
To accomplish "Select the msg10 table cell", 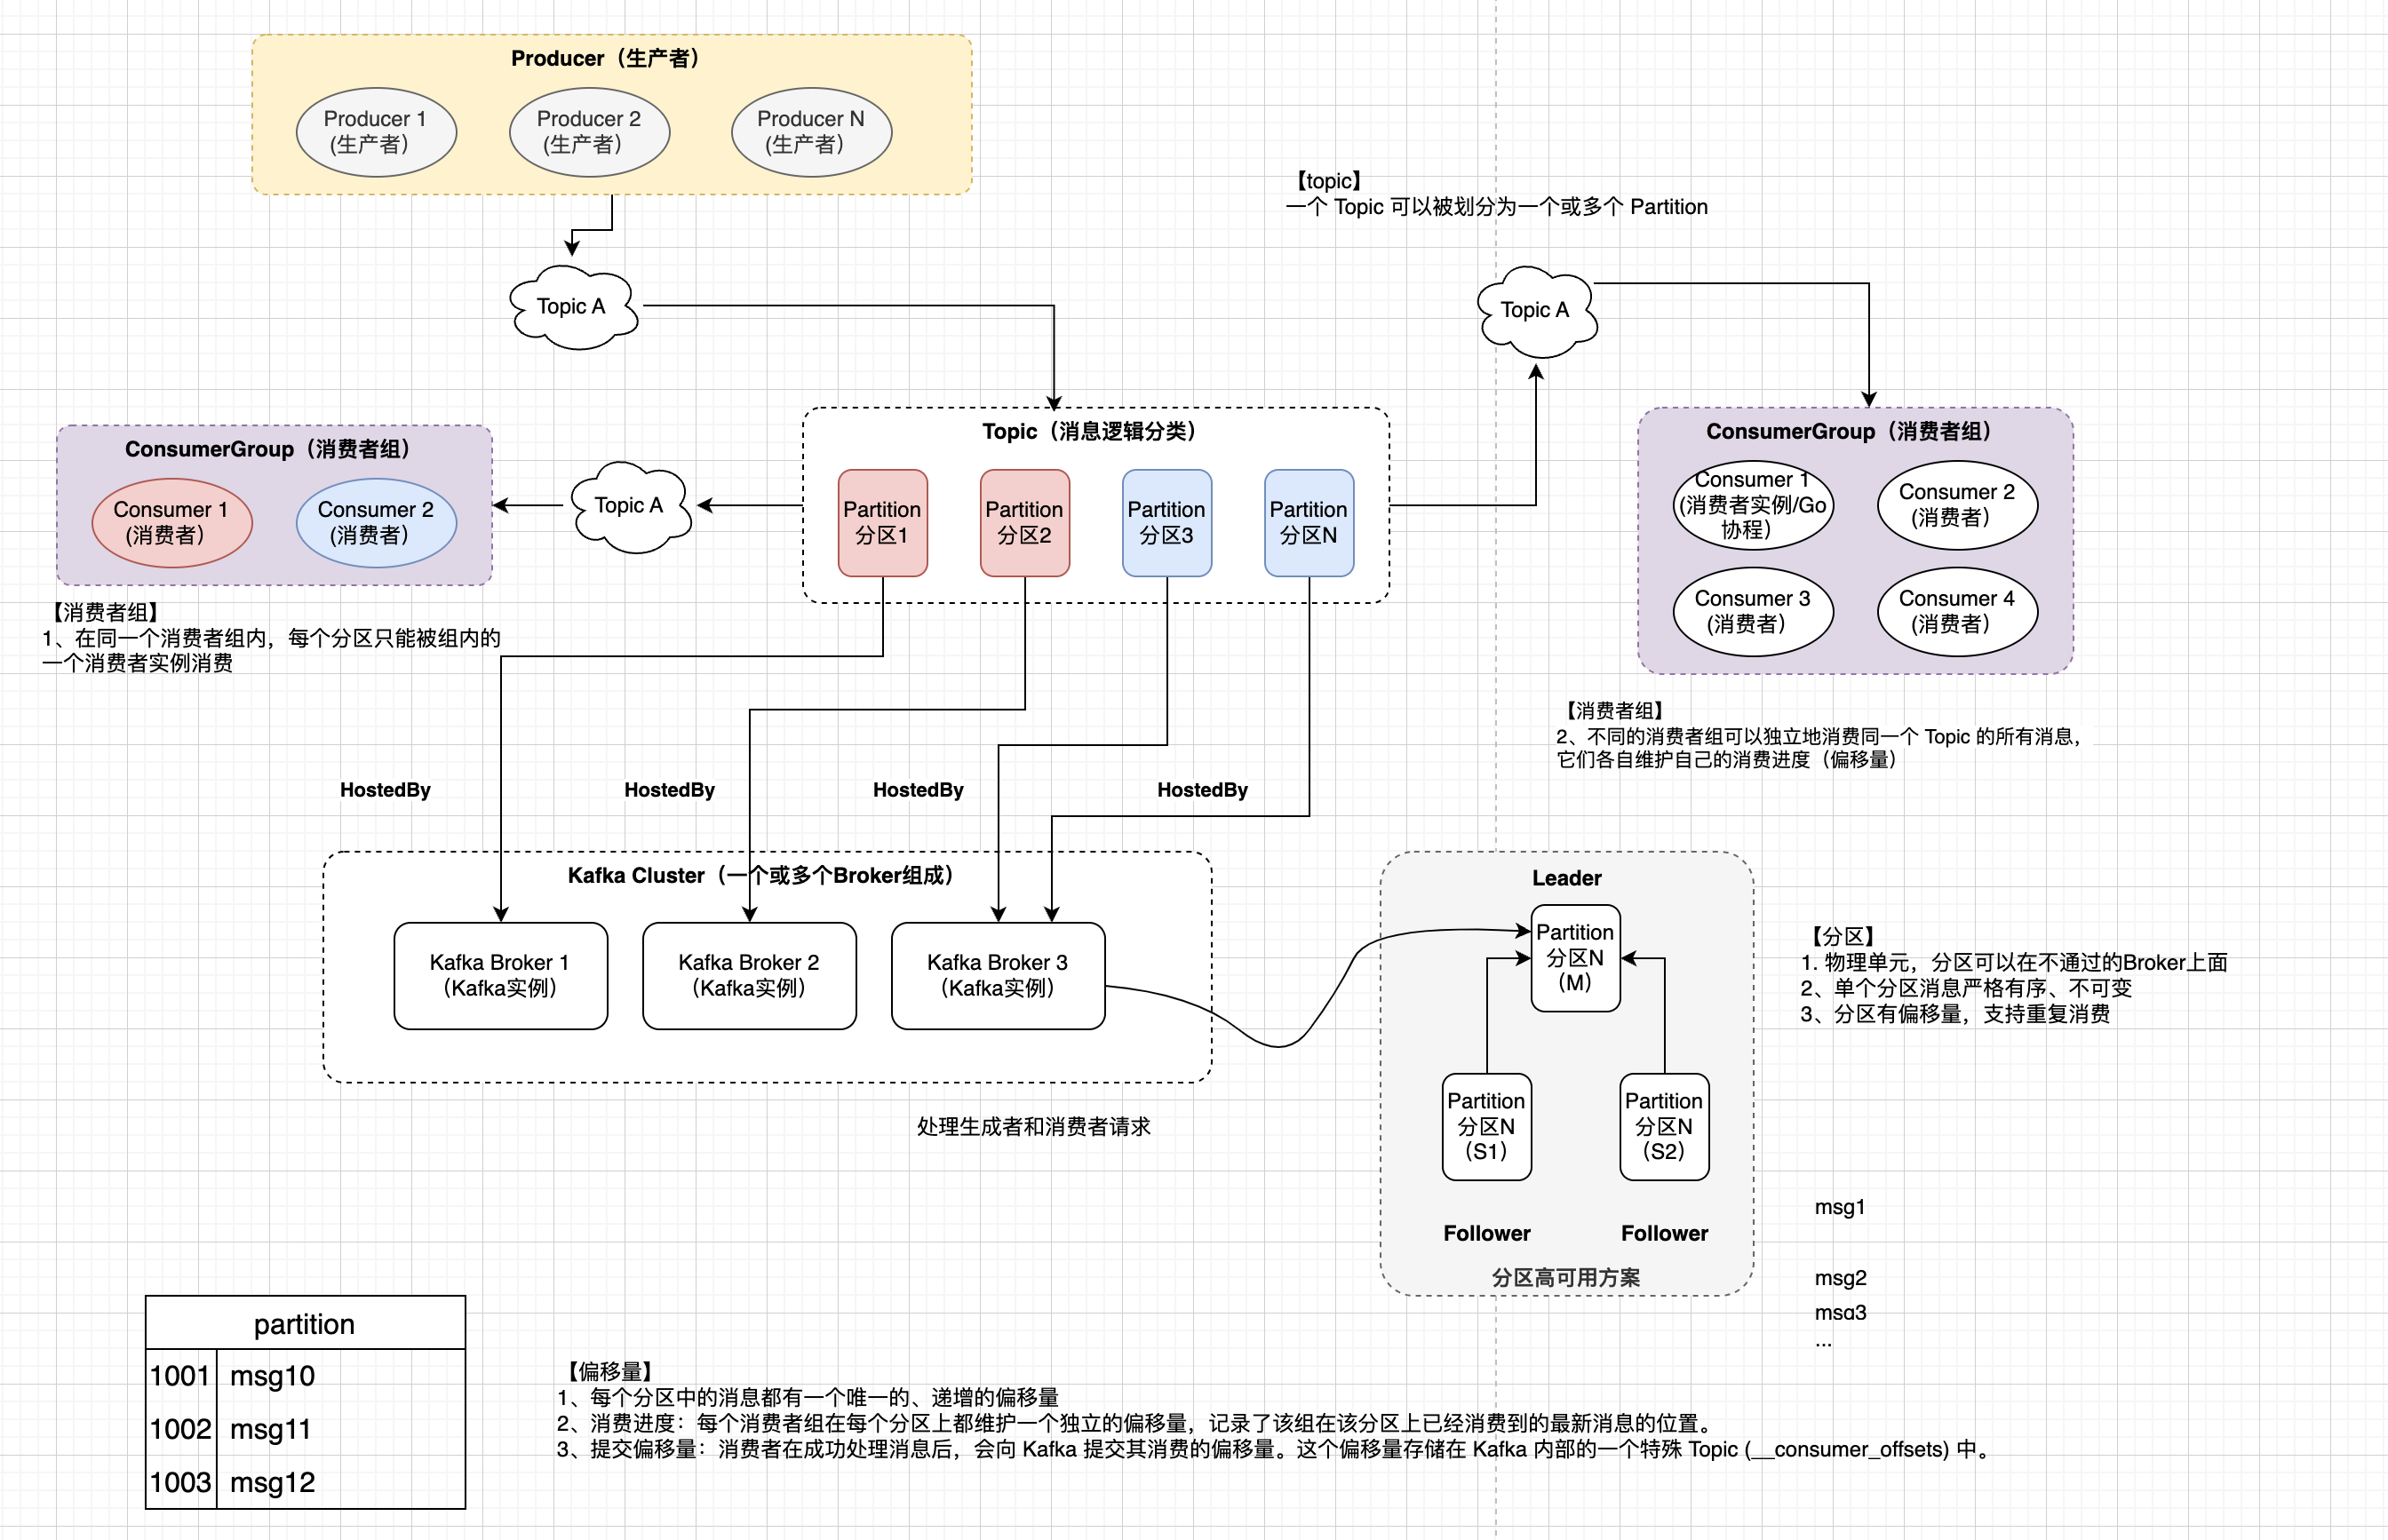I will 341,1376.
